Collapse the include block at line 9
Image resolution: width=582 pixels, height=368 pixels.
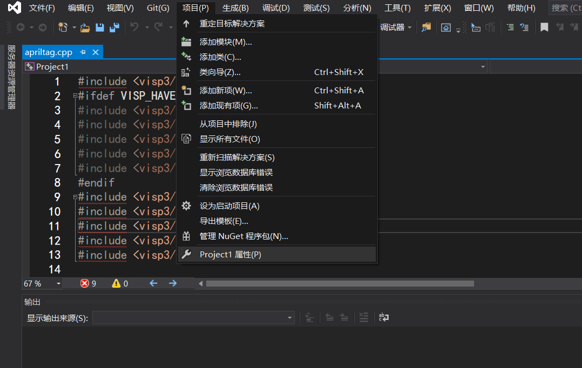75,197
